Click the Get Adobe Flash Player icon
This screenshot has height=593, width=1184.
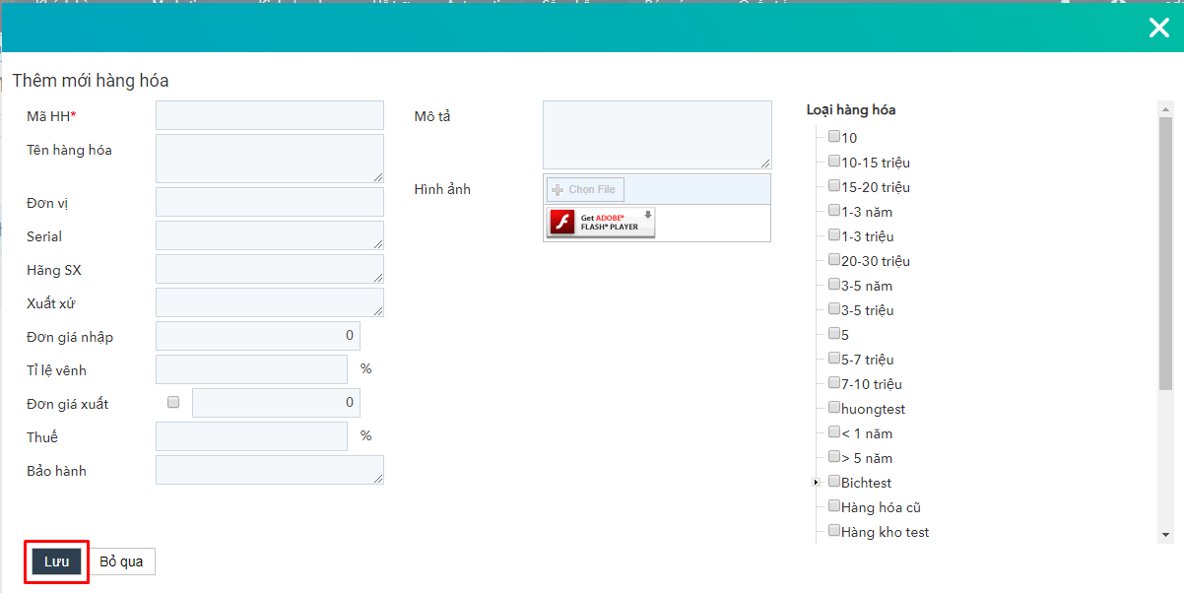point(602,223)
